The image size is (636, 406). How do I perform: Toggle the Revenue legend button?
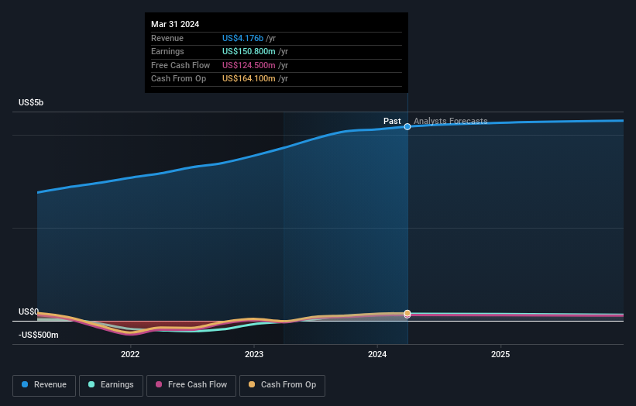point(44,385)
